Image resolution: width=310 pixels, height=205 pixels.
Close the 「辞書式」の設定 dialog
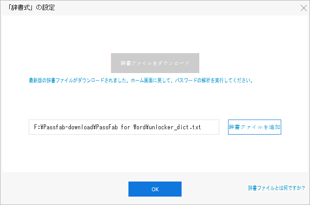(303, 8)
